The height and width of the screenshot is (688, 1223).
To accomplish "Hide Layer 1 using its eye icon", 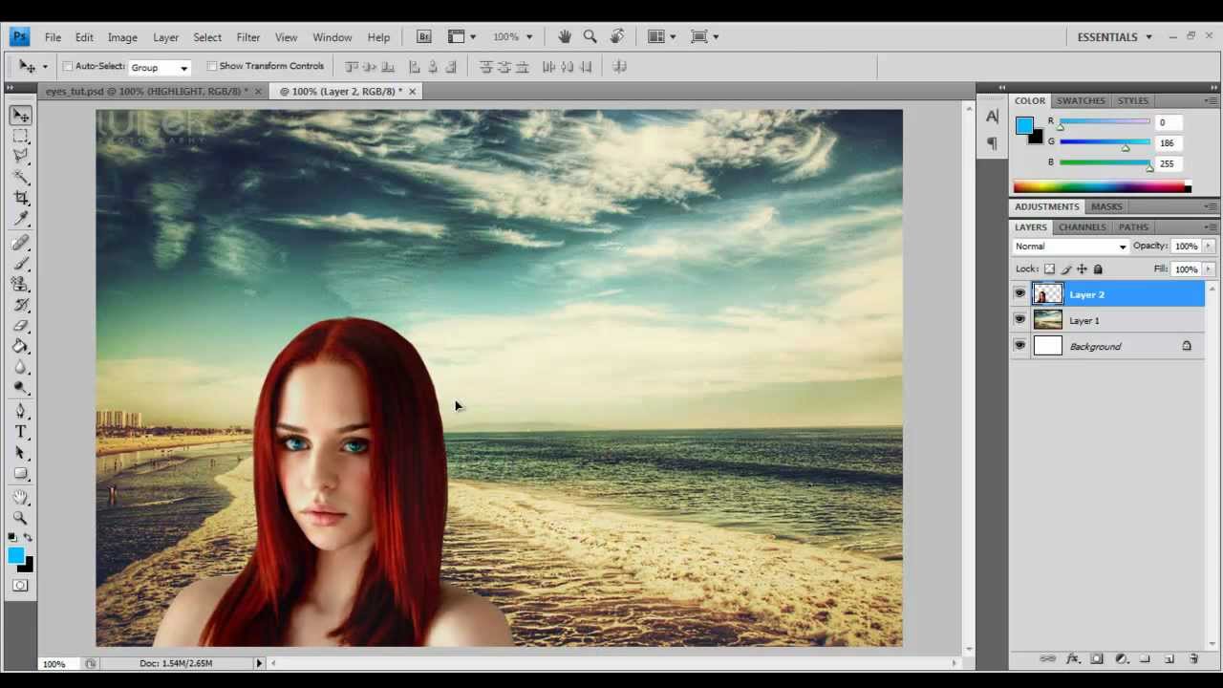I will pyautogui.click(x=1019, y=320).
